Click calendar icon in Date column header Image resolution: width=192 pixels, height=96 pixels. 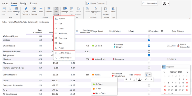(162, 31)
